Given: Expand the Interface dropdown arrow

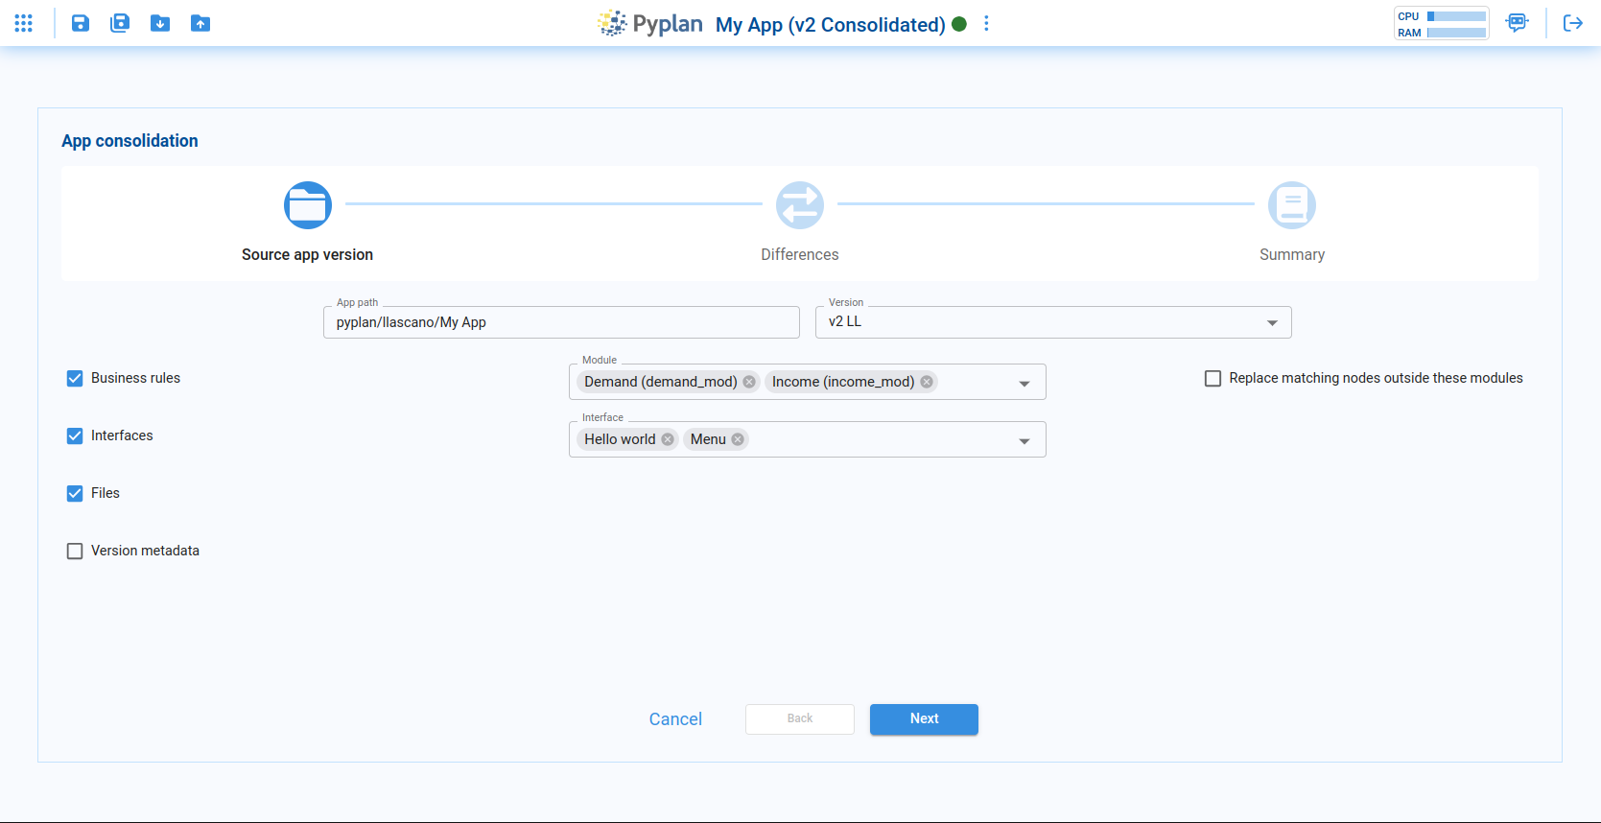Looking at the screenshot, I should coord(1024,440).
